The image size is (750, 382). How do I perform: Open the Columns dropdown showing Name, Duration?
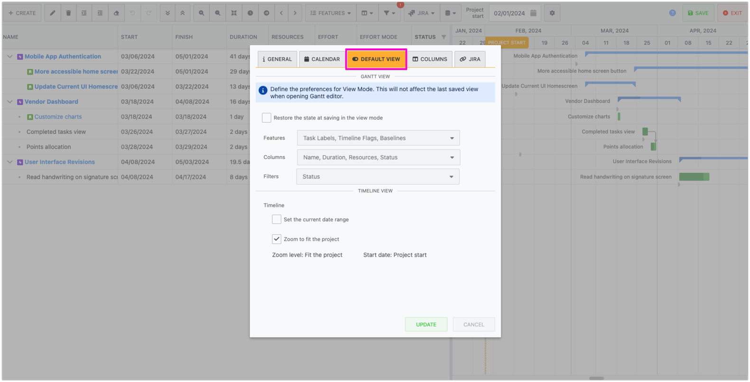click(x=378, y=157)
